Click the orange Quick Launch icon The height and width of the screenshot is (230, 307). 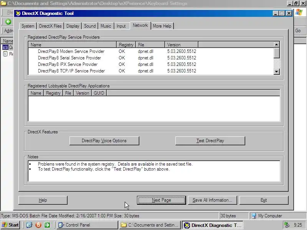38,225
